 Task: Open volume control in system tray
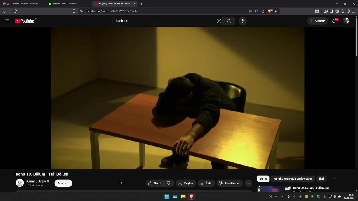tap(335, 197)
